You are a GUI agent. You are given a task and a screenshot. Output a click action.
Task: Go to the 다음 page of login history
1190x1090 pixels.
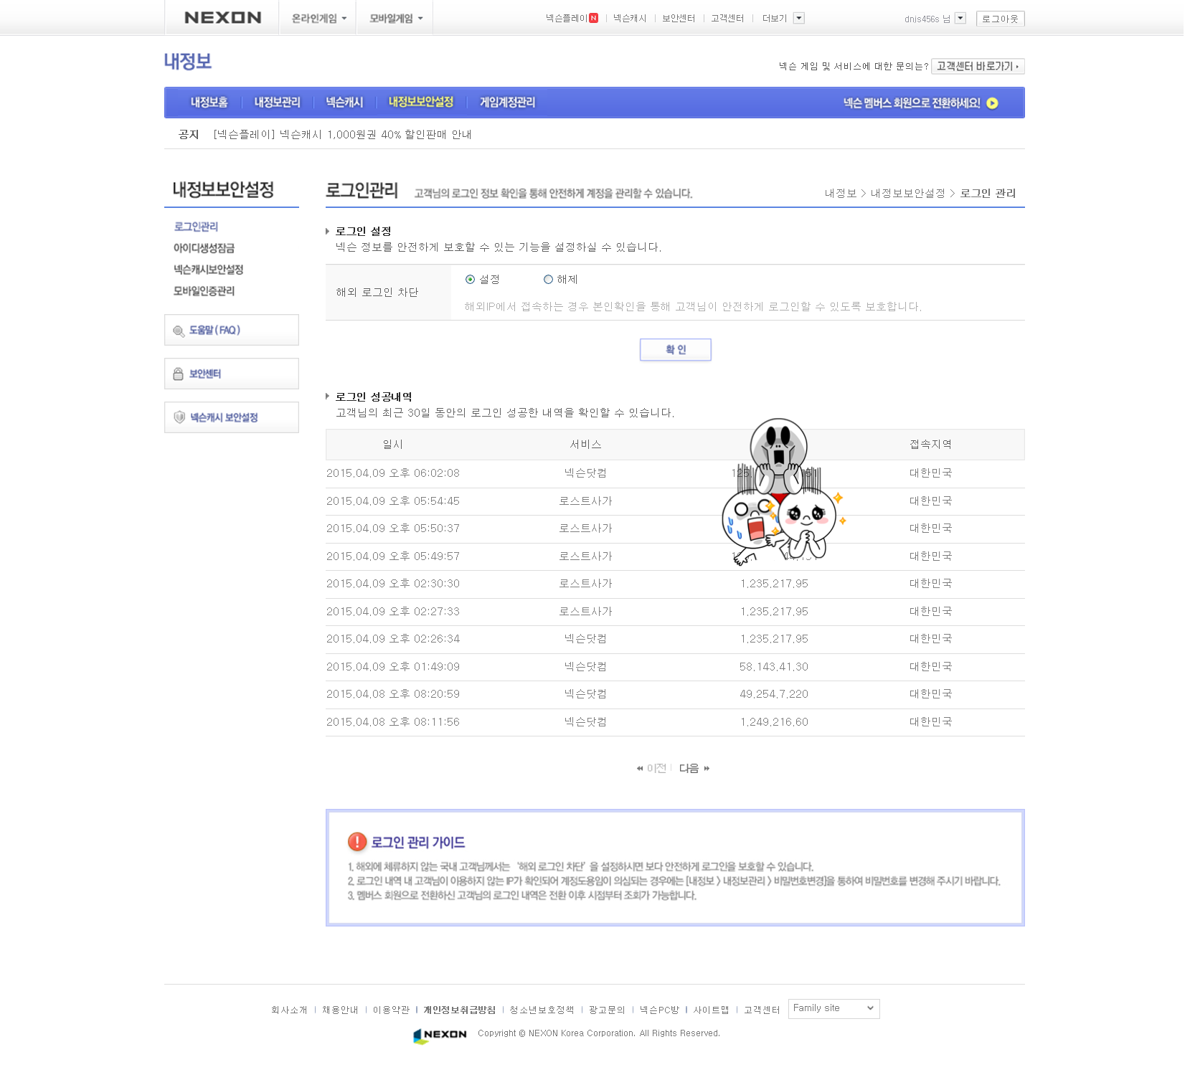694,768
